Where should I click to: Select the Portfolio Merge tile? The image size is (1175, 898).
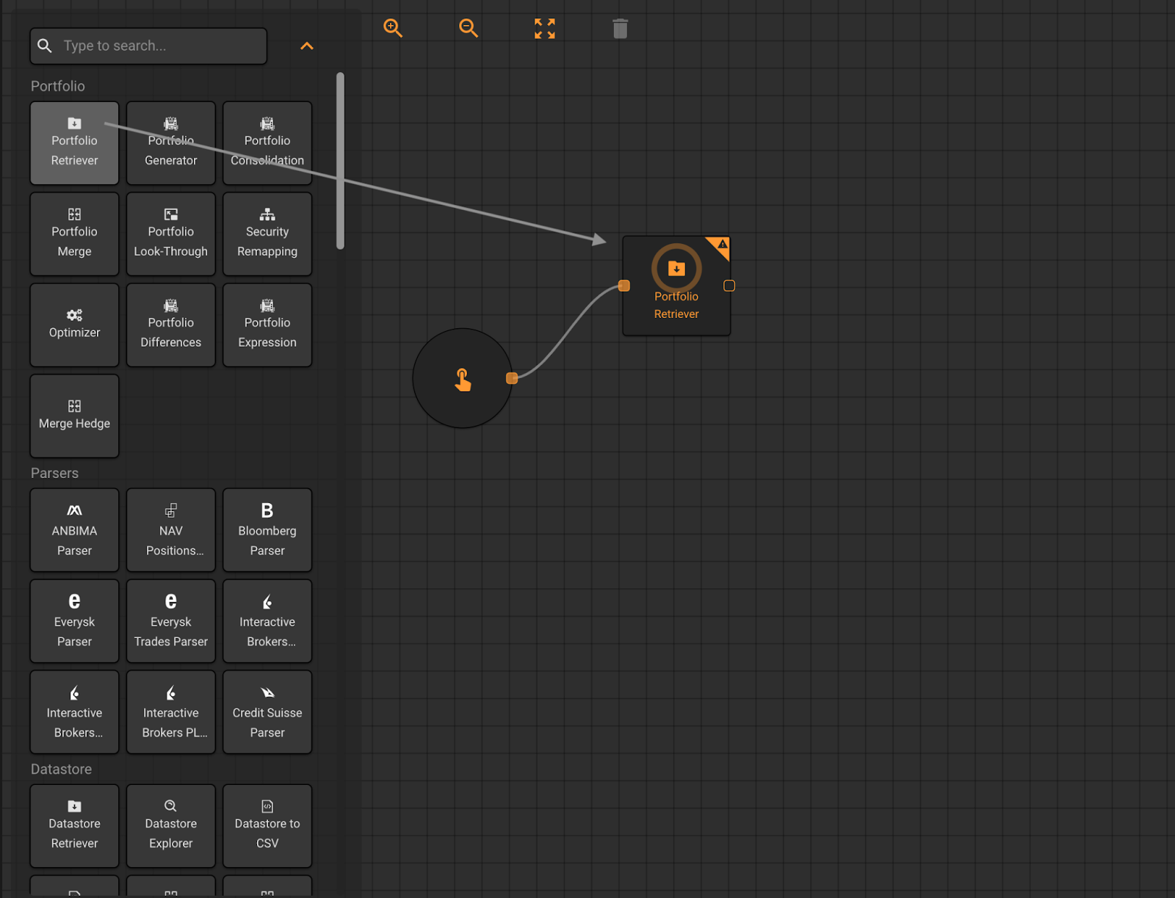click(x=74, y=234)
